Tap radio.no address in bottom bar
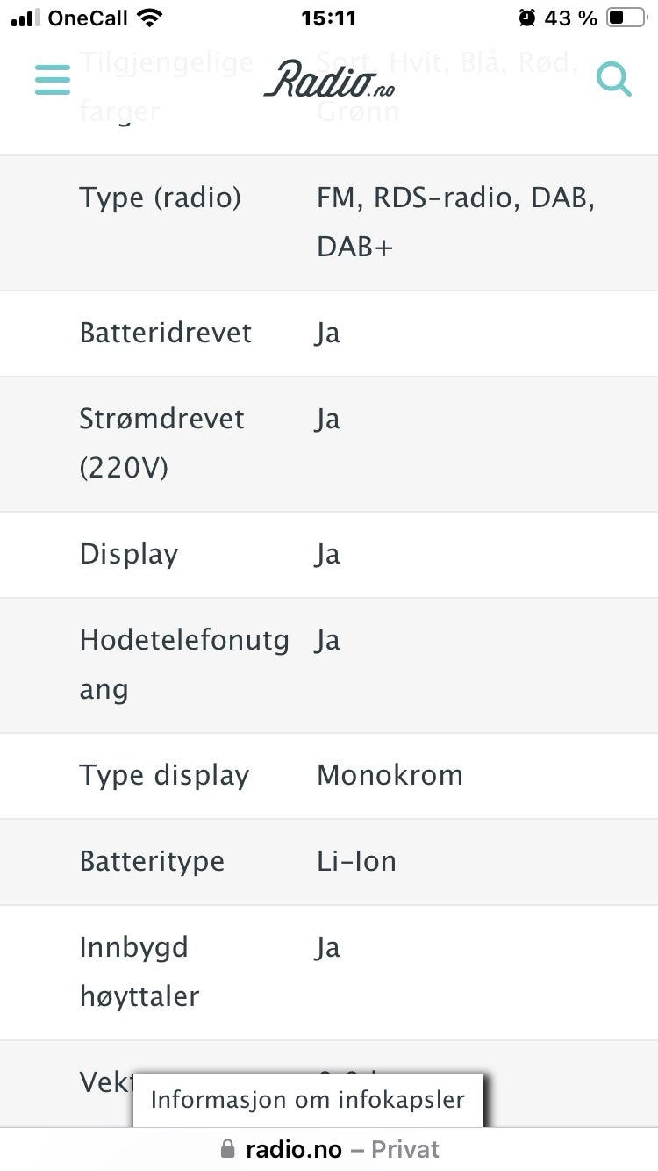The image size is (658, 1171). (x=294, y=1149)
